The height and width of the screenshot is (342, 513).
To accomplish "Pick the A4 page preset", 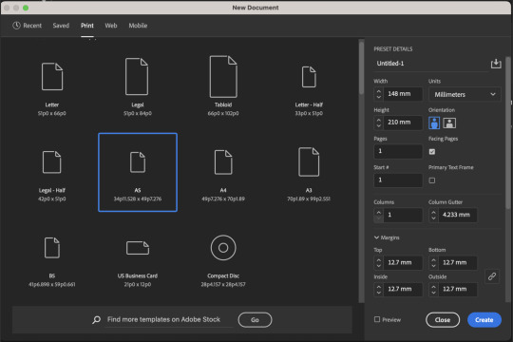I will coord(223,162).
